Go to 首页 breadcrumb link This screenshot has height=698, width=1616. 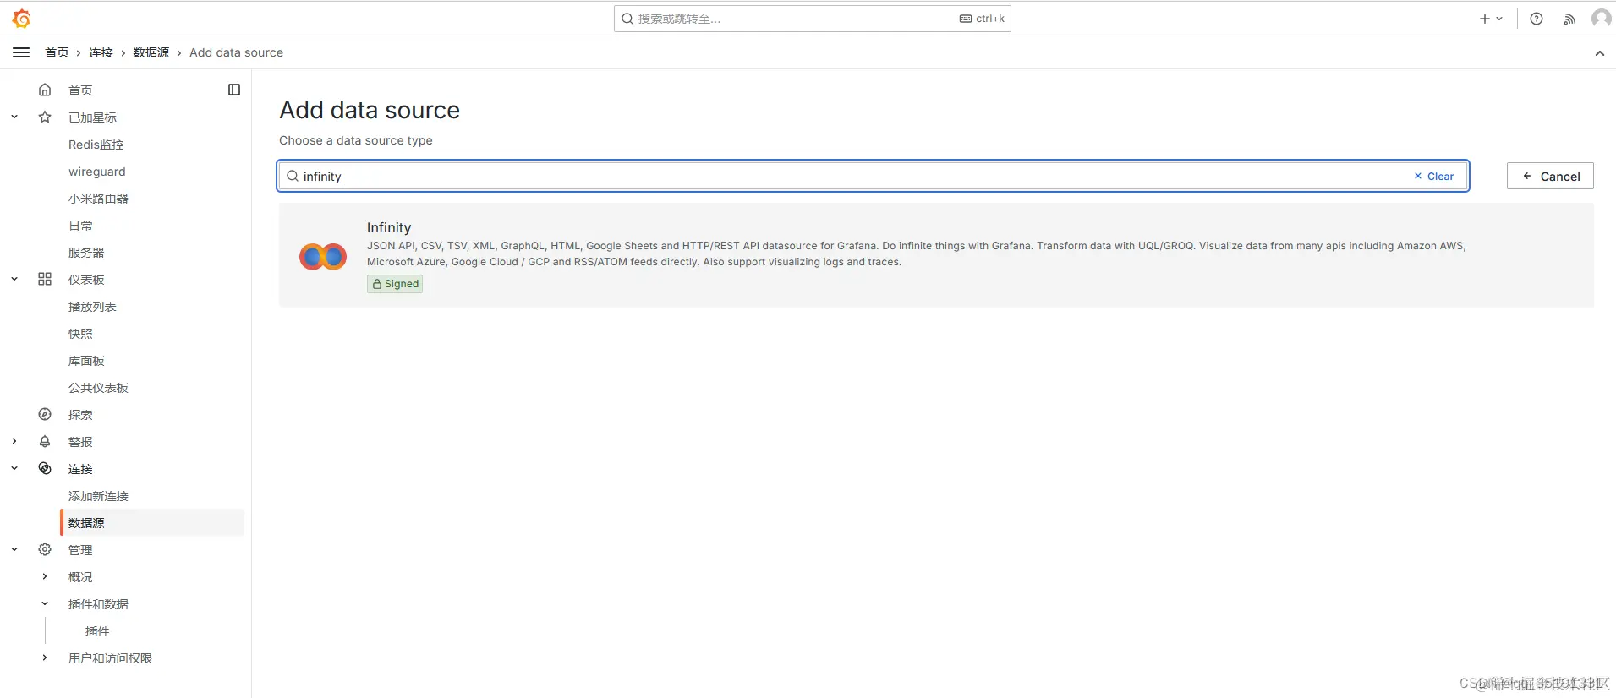(x=57, y=52)
